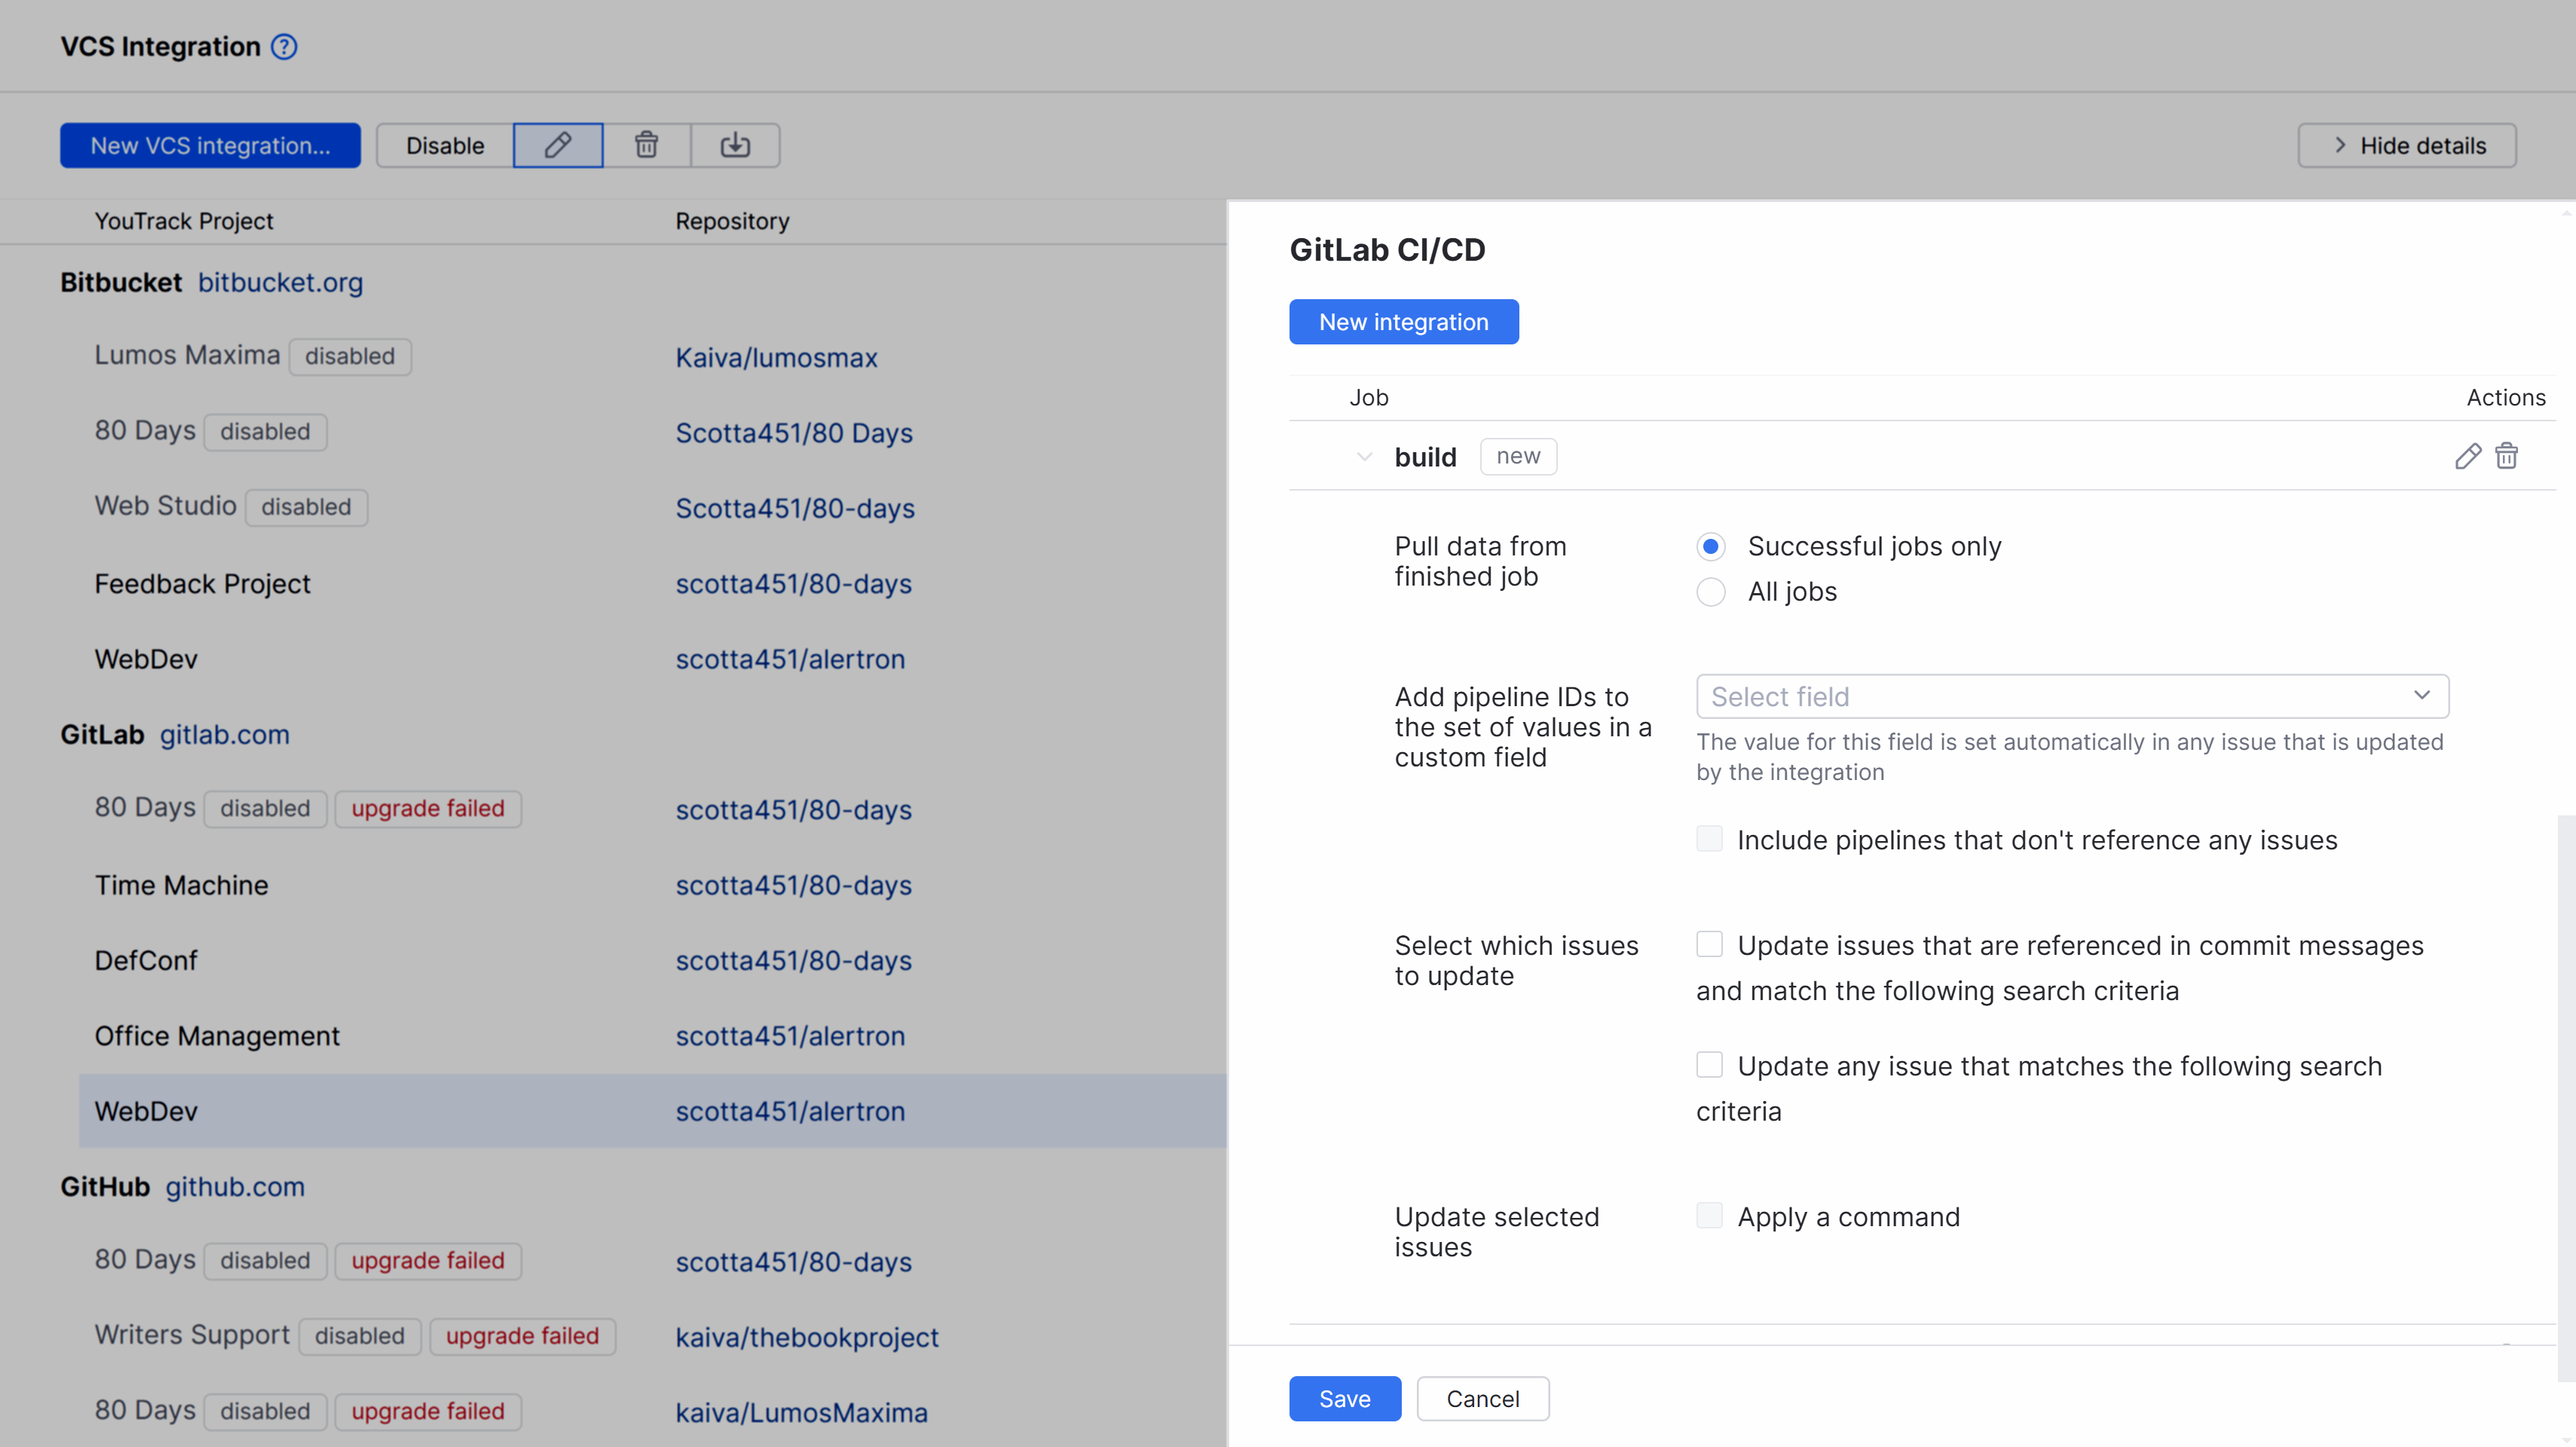Click the 'New VCS integration' button
Viewport: 2576px width, 1447px height.
point(209,145)
